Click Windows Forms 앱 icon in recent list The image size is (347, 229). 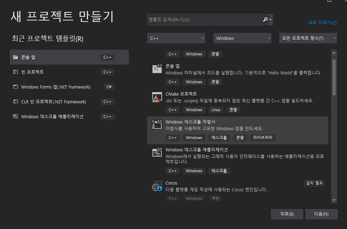point(16,87)
